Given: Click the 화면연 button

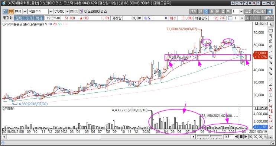Looking at the screenshot, I should pos(267,18).
